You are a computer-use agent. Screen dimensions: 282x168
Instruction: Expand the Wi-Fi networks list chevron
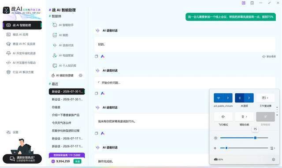click(x=228, y=98)
